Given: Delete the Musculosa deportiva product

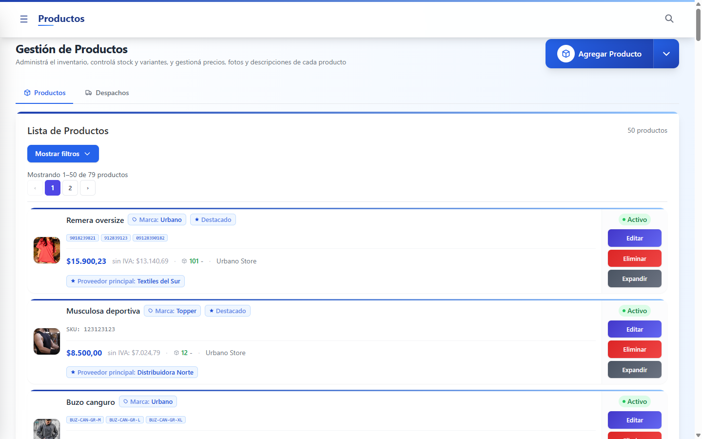Looking at the screenshot, I should [x=635, y=349].
